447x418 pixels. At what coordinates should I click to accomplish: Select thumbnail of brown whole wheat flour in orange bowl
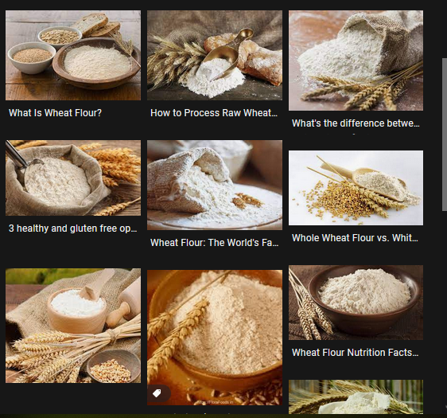click(x=215, y=338)
